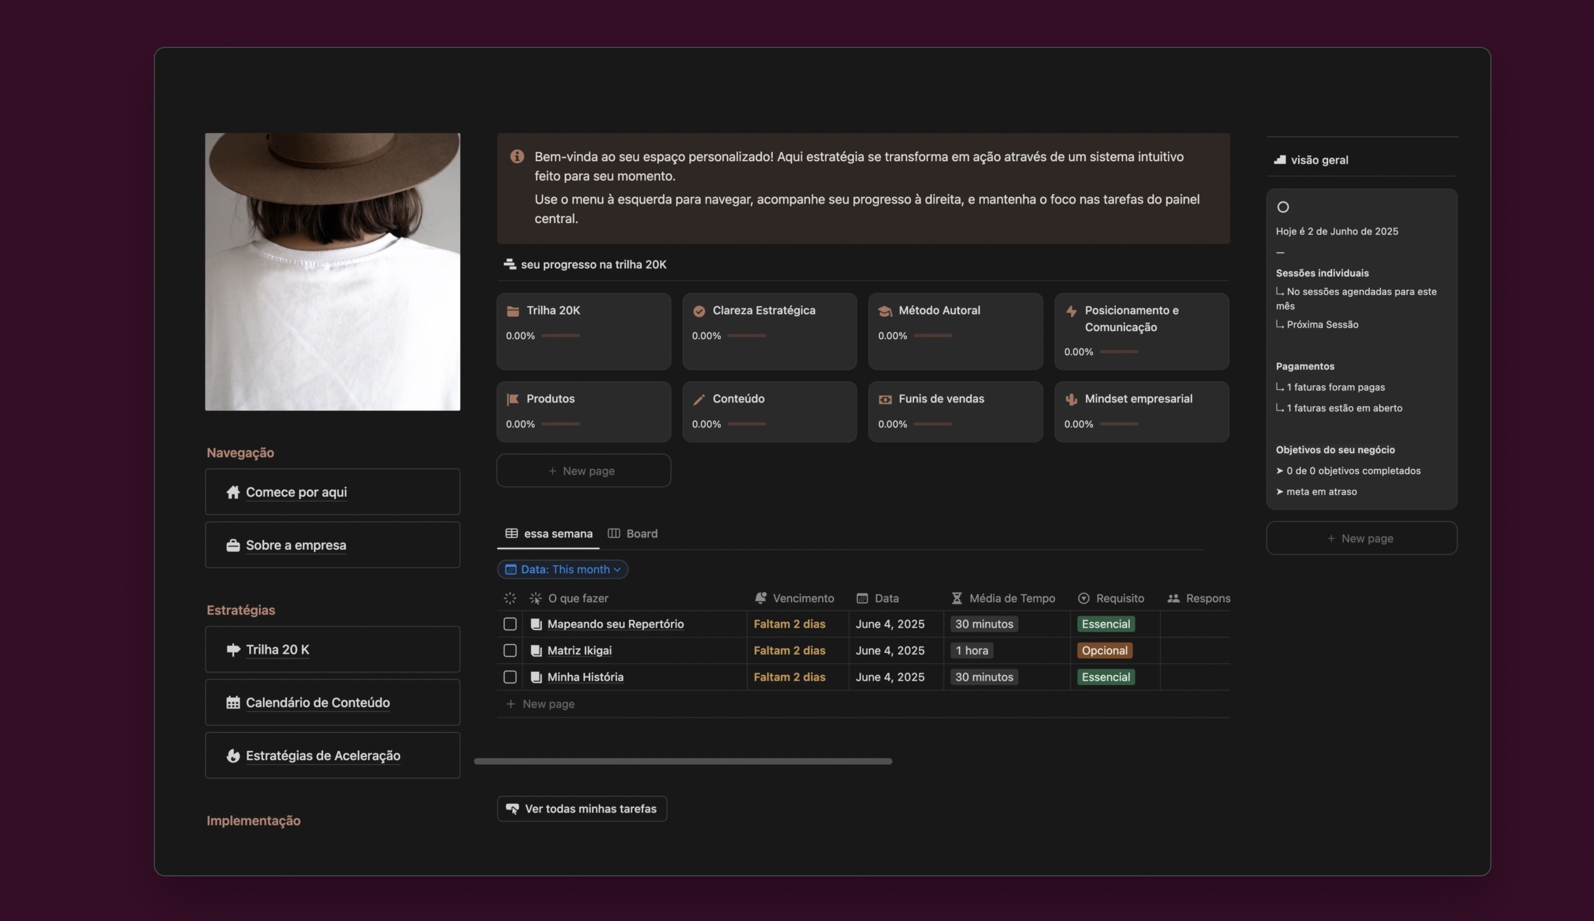
Task: Mark Minha História as complete
Action: 509,677
